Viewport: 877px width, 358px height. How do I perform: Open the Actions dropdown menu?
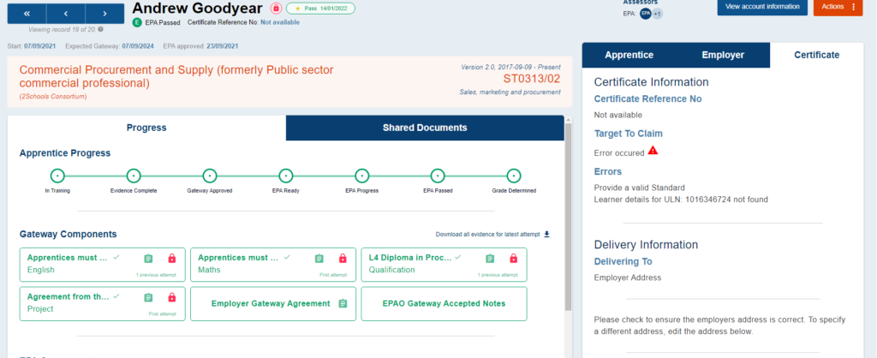[x=838, y=7]
